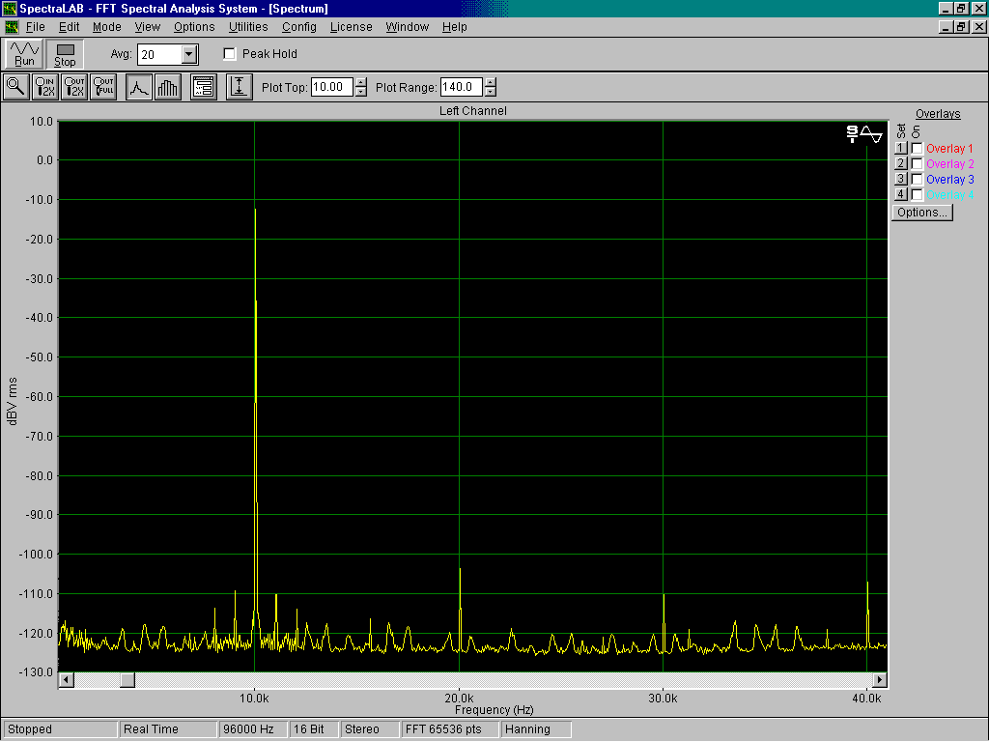Zoom out to full view

coord(103,87)
